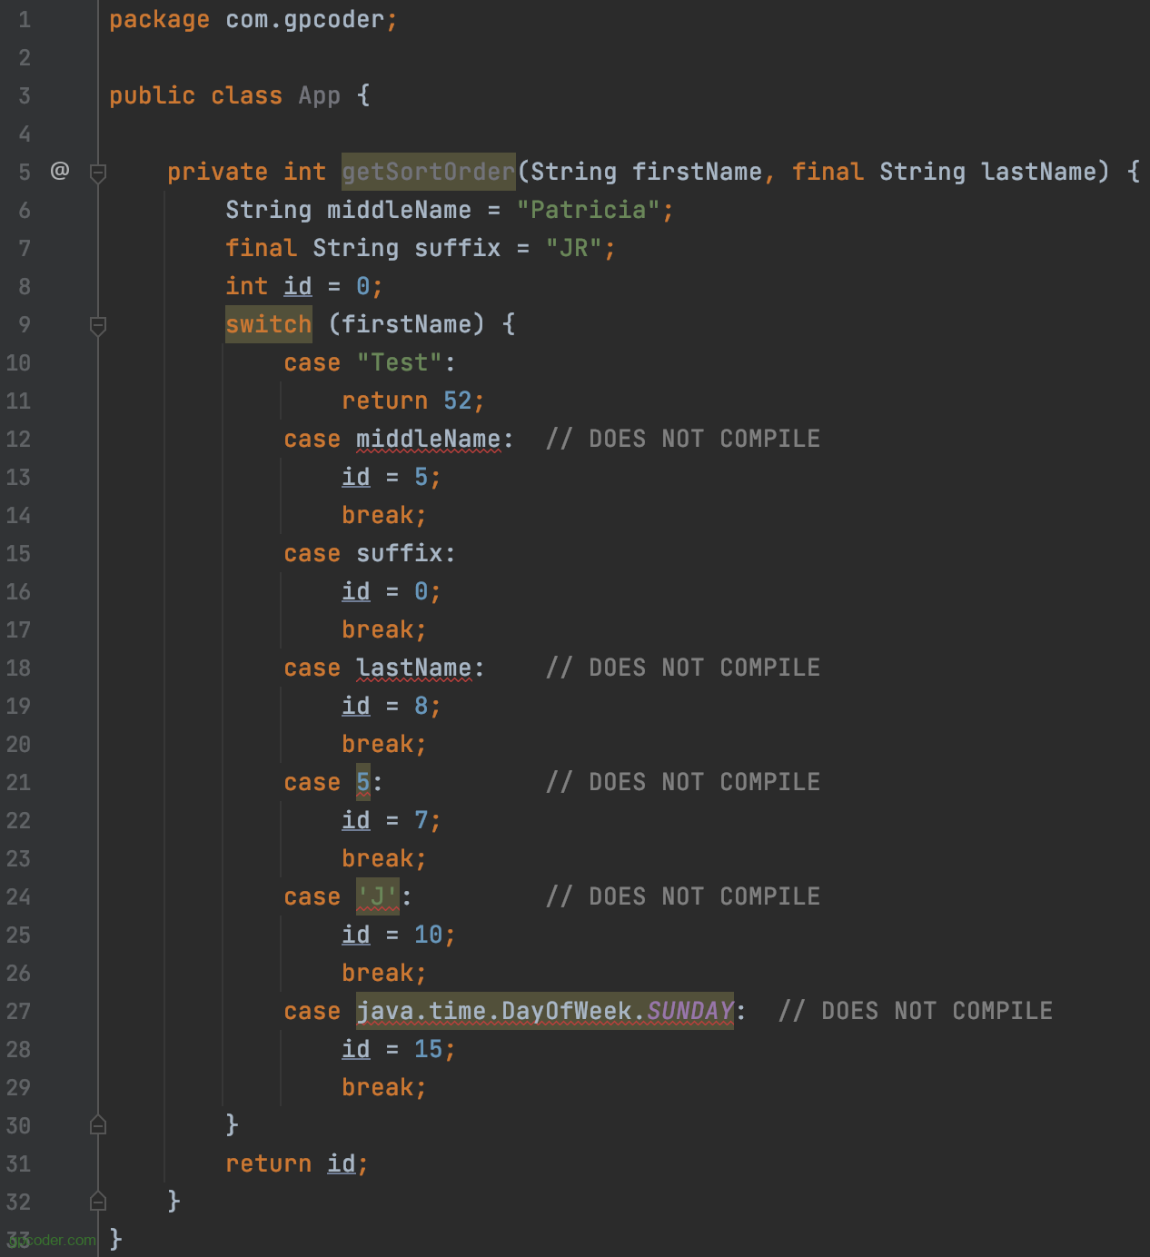Click the highlighted switch keyword
Screen dimensions: 1150x1257
pos(268,324)
